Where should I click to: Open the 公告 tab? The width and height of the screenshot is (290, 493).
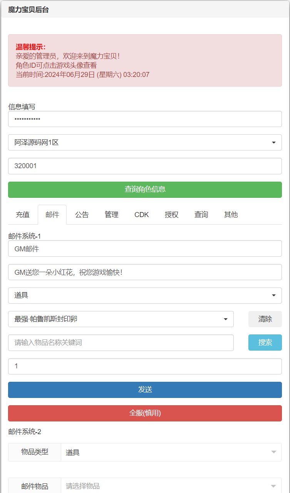[x=82, y=215]
